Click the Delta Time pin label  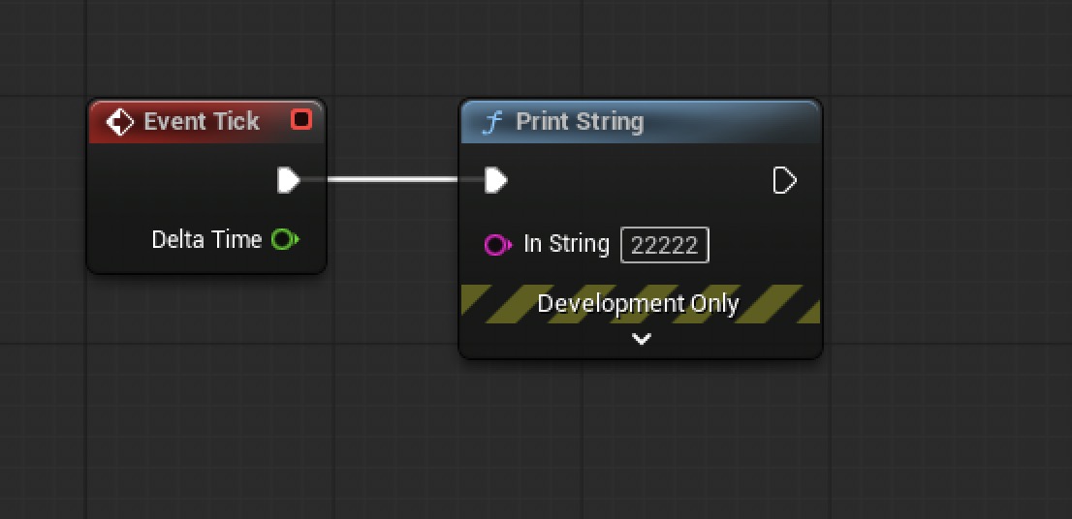pos(206,239)
